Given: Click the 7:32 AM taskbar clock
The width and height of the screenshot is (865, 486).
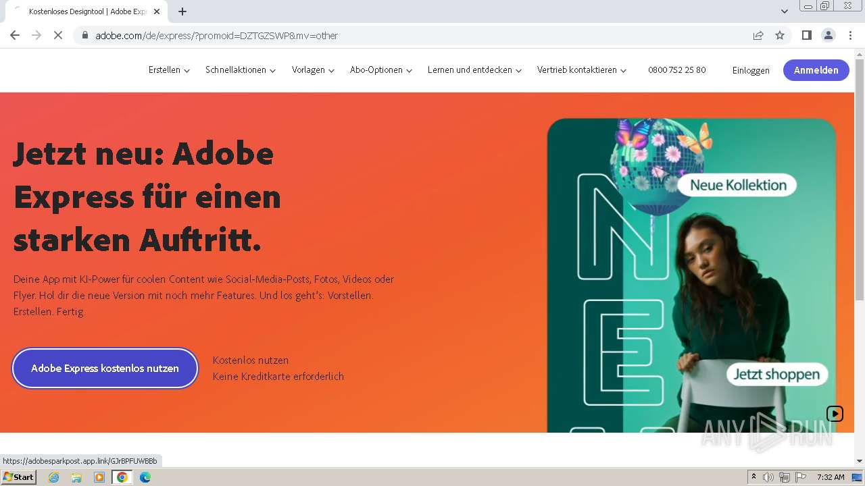Looking at the screenshot, I should (831, 477).
